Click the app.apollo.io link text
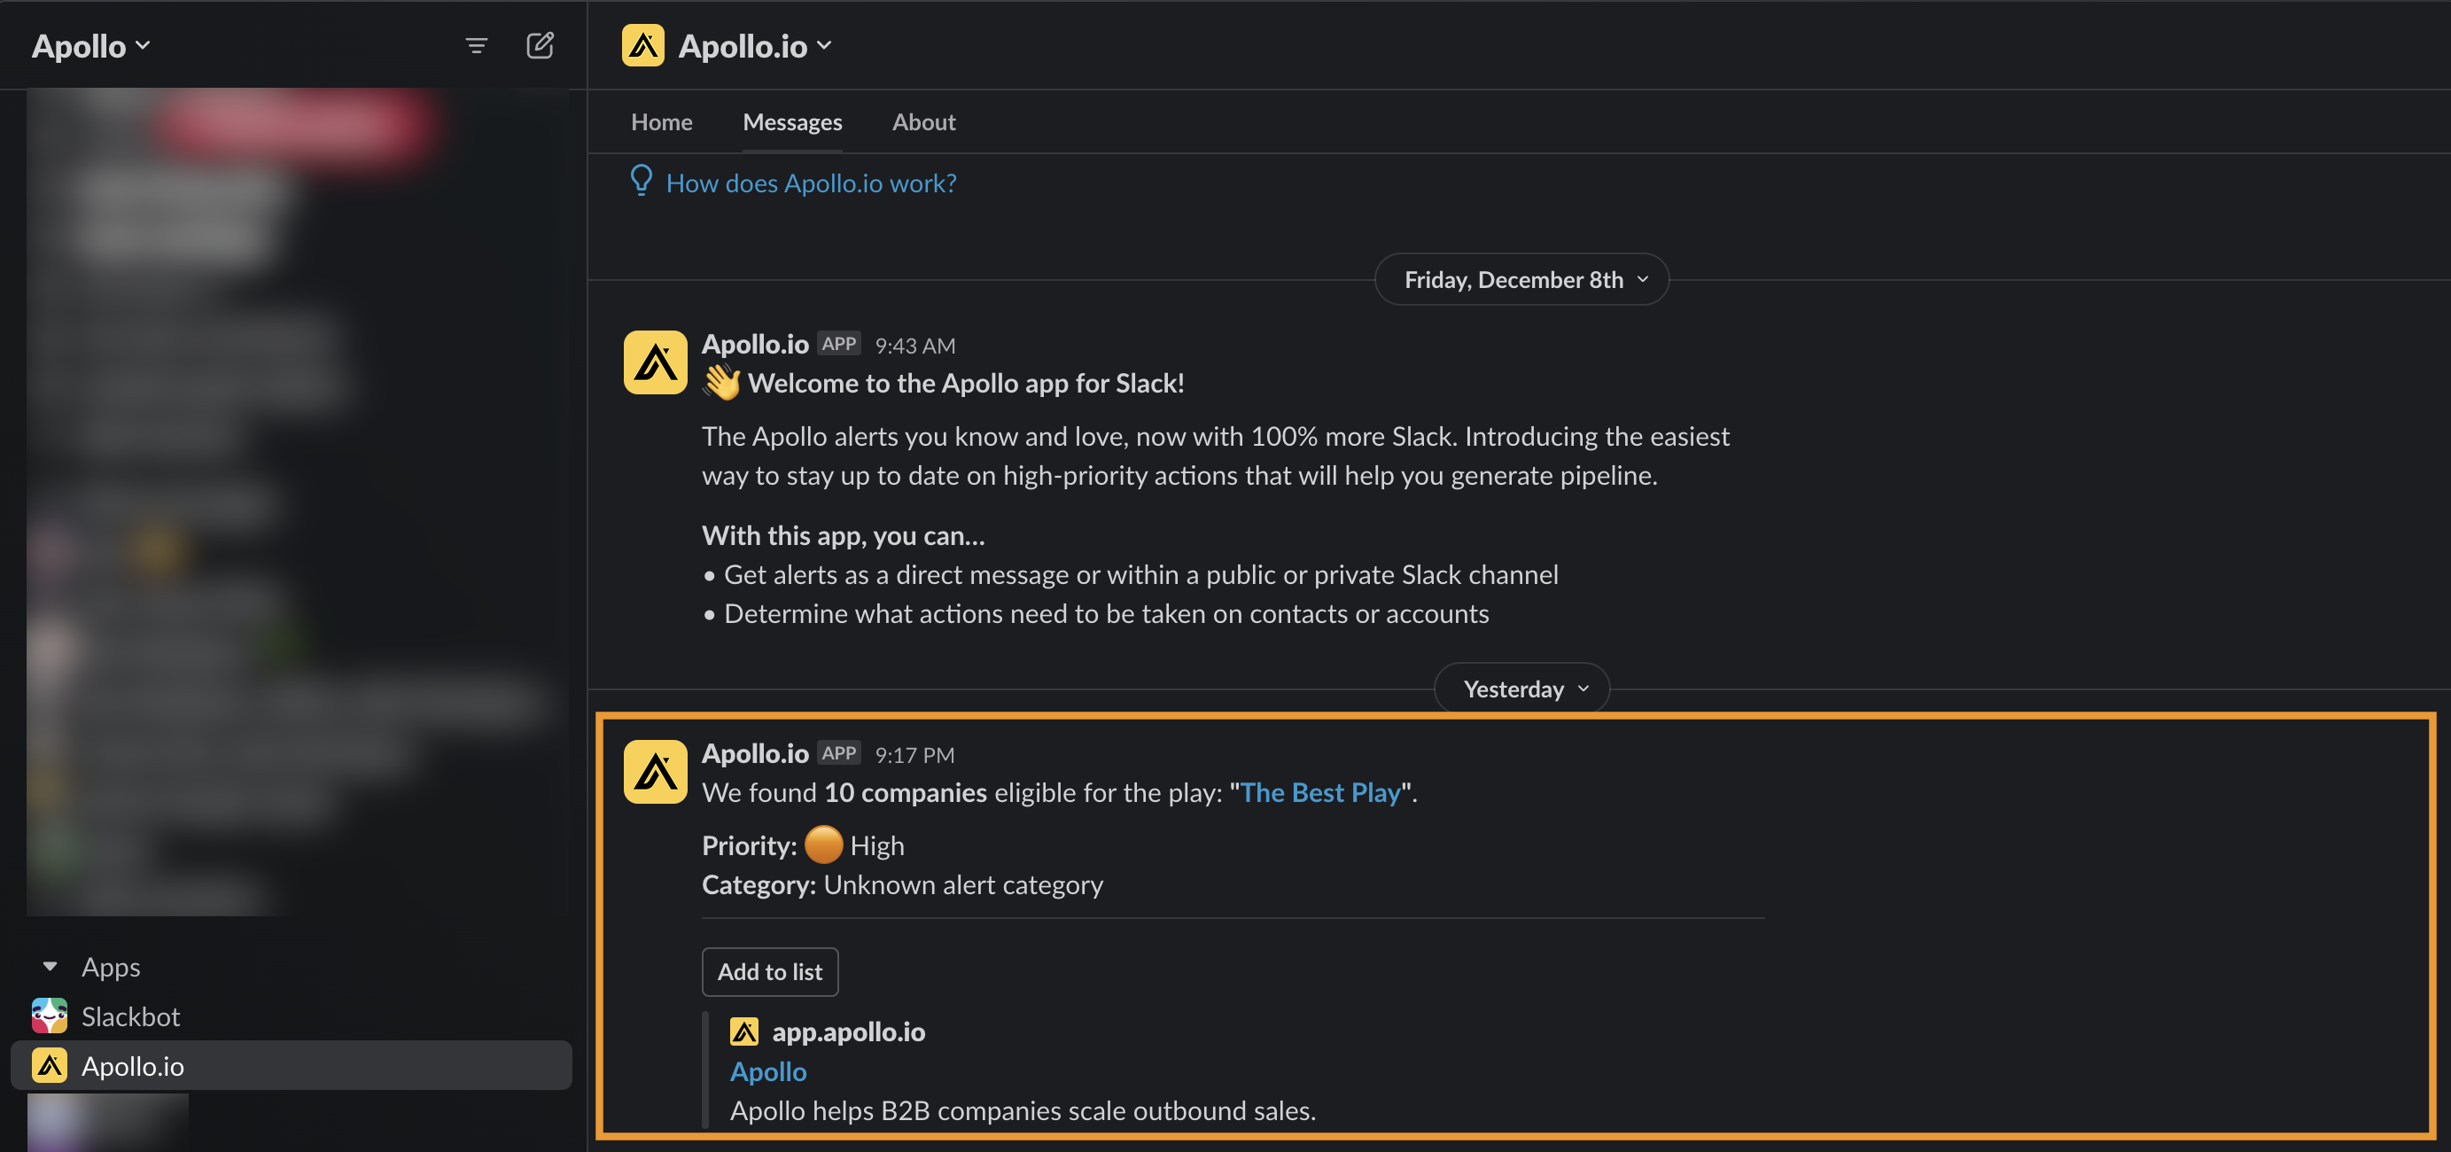Image resolution: width=2451 pixels, height=1152 pixels. pyautogui.click(x=848, y=1031)
